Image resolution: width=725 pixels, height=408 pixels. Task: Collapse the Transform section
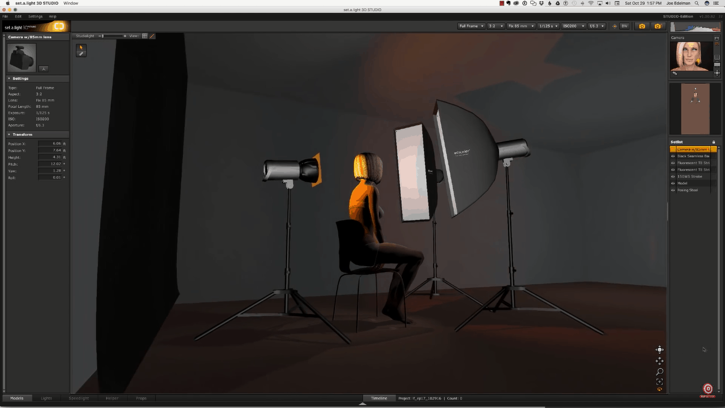9,135
